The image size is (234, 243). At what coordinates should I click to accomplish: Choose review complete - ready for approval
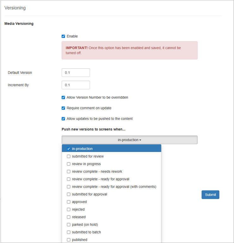click(x=69, y=179)
